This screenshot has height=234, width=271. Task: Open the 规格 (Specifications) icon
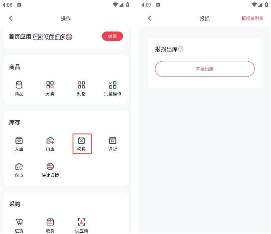pos(81,85)
